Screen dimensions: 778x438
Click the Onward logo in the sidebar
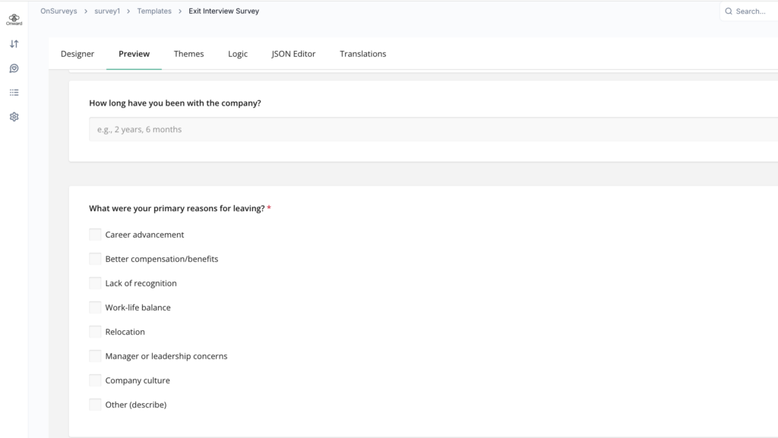(14, 19)
